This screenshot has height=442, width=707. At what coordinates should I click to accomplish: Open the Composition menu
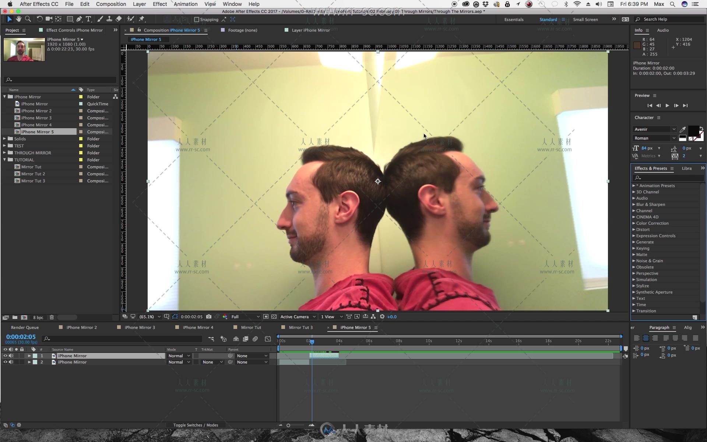[111, 4]
